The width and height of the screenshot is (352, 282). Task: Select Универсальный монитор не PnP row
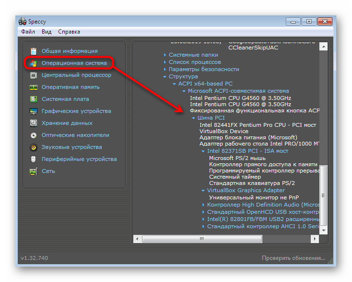254,197
